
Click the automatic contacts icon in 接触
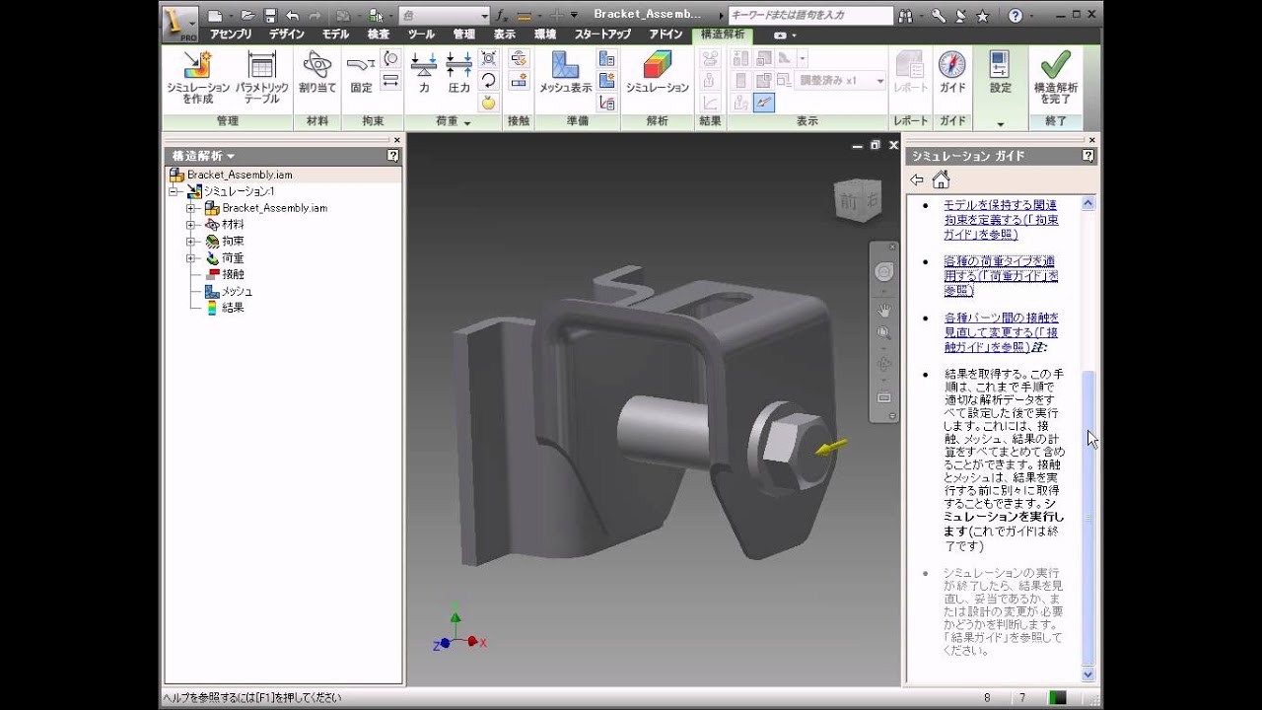tap(519, 59)
